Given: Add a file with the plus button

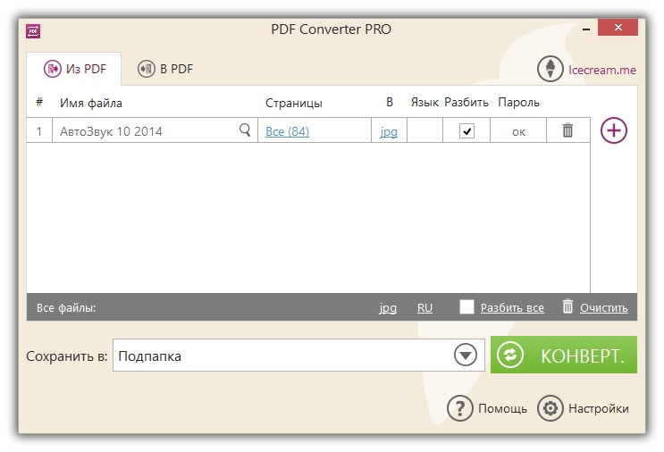Looking at the screenshot, I should tap(614, 130).
